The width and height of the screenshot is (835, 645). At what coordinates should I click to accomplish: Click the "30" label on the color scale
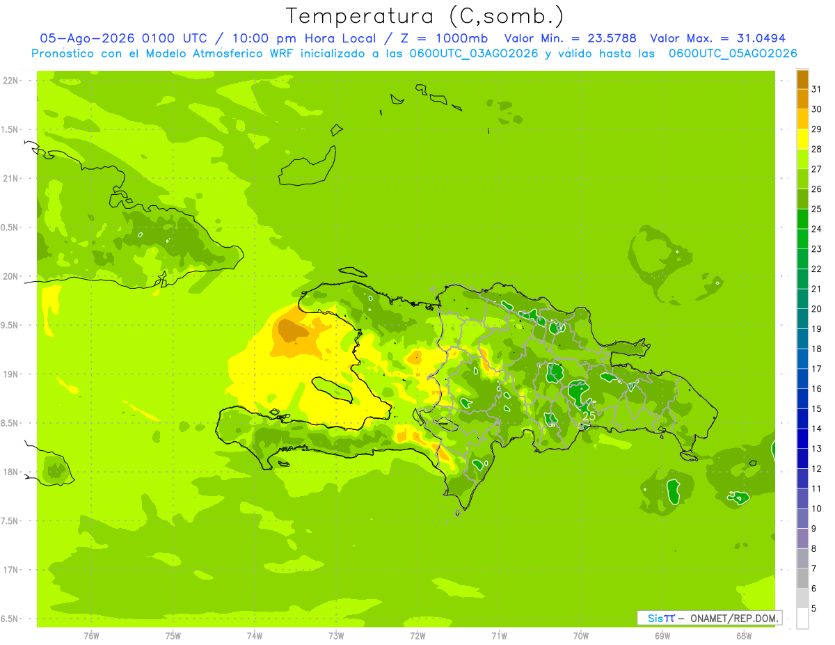point(816,109)
